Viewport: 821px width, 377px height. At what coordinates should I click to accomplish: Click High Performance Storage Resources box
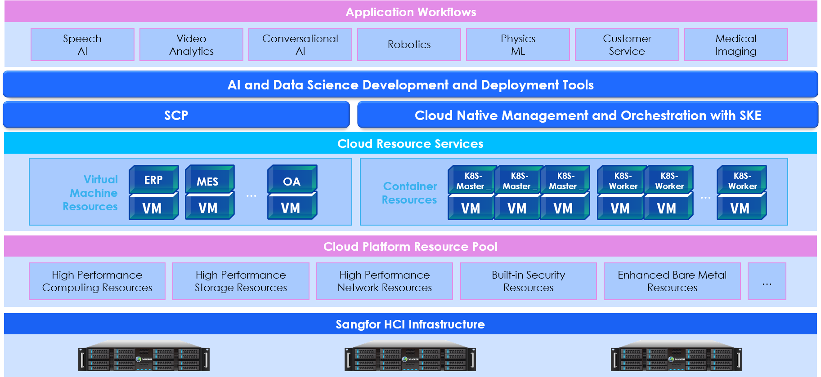click(x=241, y=281)
